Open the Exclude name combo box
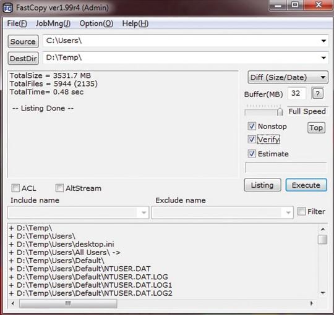This screenshot has height=315, width=334. pyautogui.click(x=222, y=212)
